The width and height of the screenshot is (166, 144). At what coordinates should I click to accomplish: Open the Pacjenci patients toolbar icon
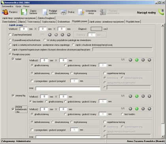point(5,12)
